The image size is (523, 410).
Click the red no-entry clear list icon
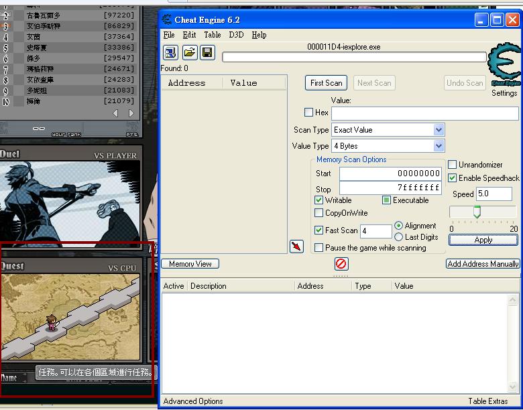341,264
